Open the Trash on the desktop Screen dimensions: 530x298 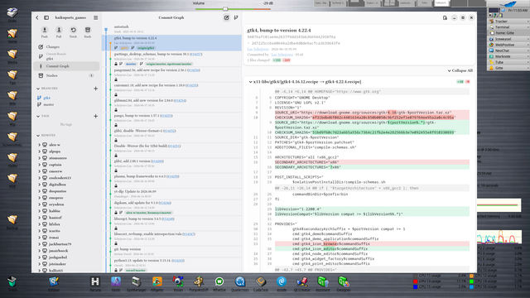[x=12, y=283]
